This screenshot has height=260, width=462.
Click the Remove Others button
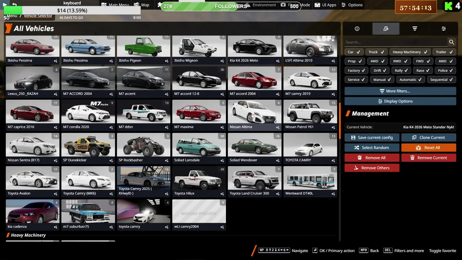[372, 168]
